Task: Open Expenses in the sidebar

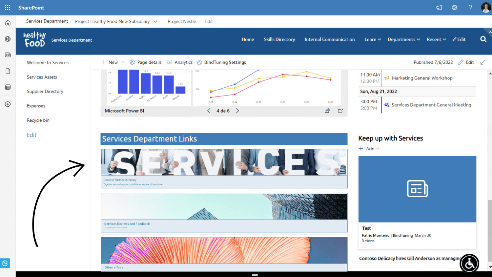Action: [x=36, y=106]
